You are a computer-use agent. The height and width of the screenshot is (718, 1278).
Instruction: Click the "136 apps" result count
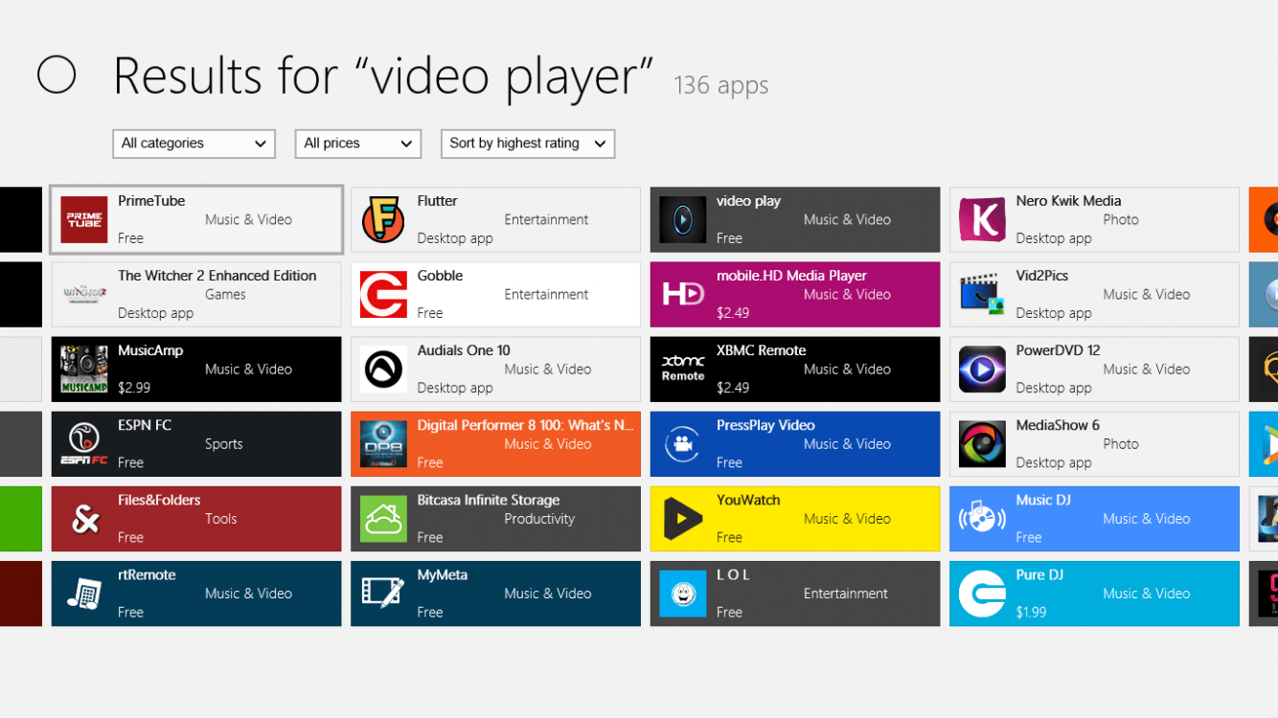pyautogui.click(x=721, y=85)
